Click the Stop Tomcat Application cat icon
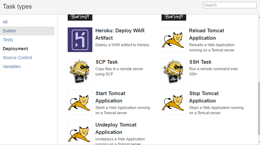The height and width of the screenshot is (145, 260). pyautogui.click(x=174, y=103)
